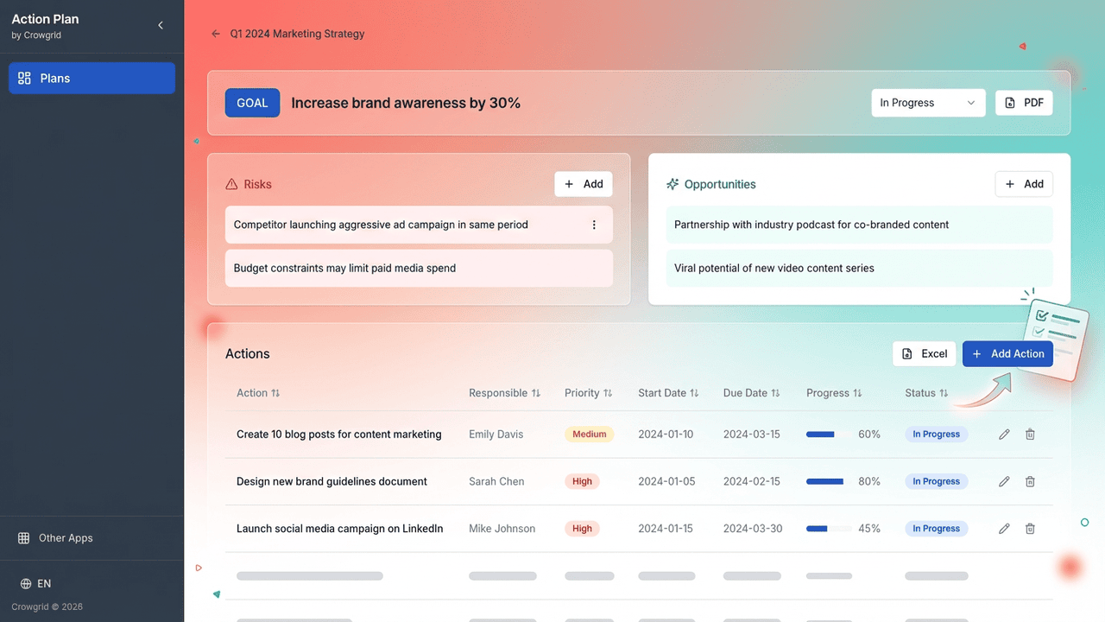The height and width of the screenshot is (622, 1105).
Task: Collapse the sidebar with the chevron arrow
Action: coord(161,26)
